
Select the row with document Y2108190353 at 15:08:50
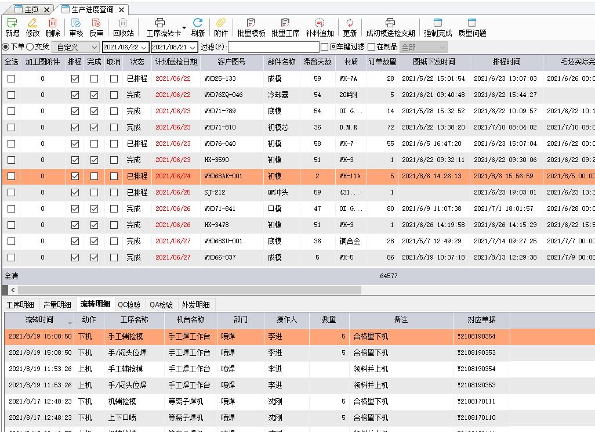[x=300, y=352]
